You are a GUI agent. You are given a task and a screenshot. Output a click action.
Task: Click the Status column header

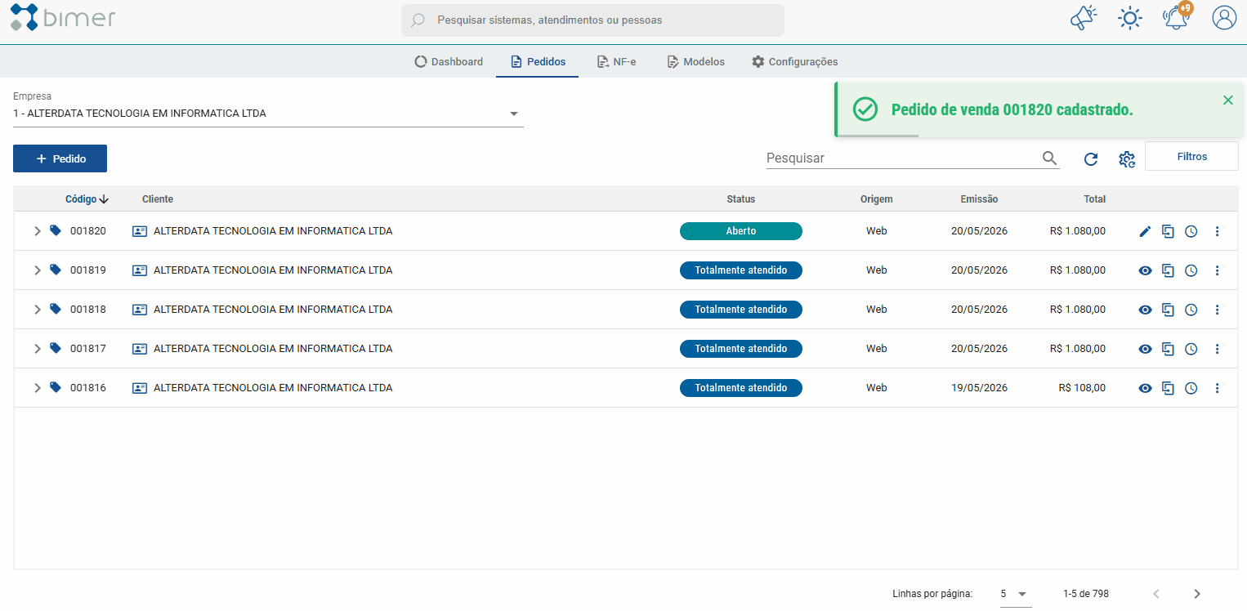741,199
